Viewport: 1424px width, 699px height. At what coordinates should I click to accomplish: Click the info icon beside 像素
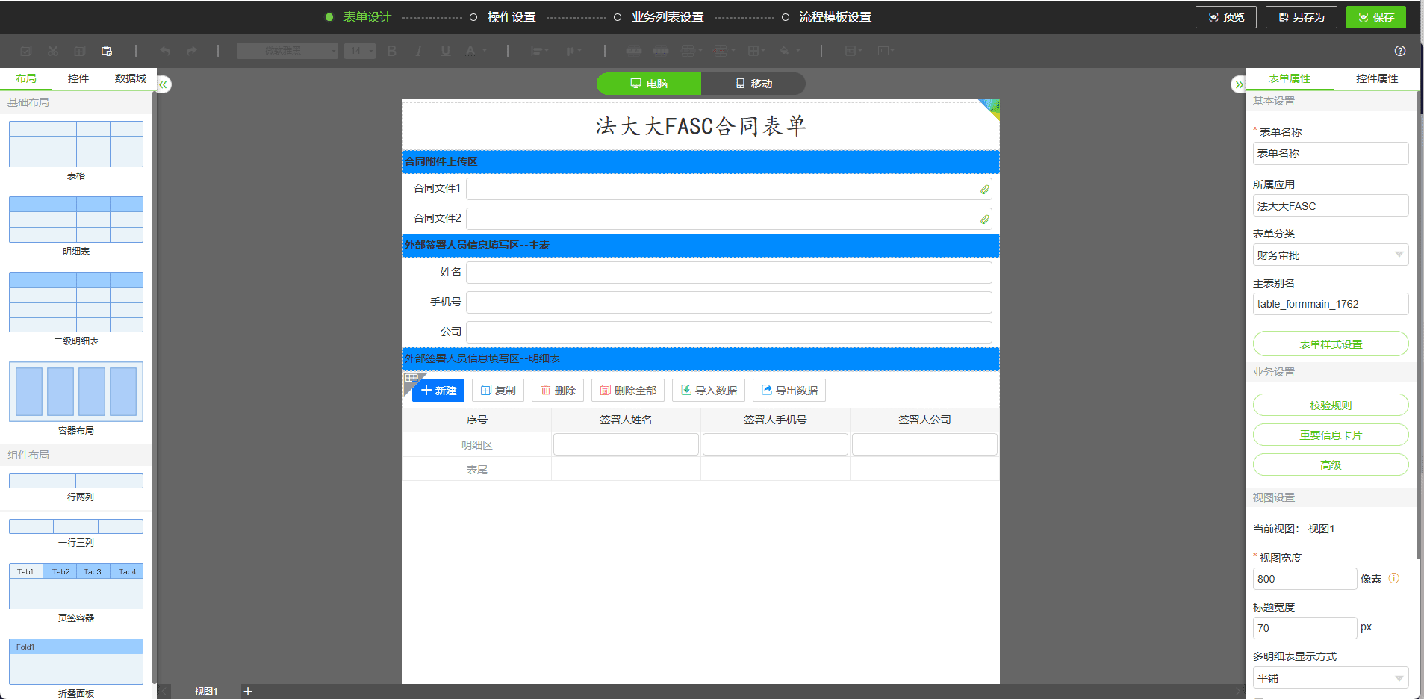point(1393,578)
